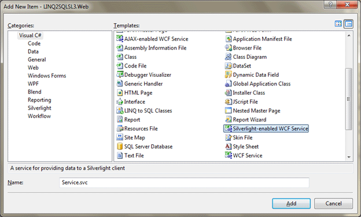Viewport: 361px width, 217px height.
Task: Select the General category
Action: (37, 59)
